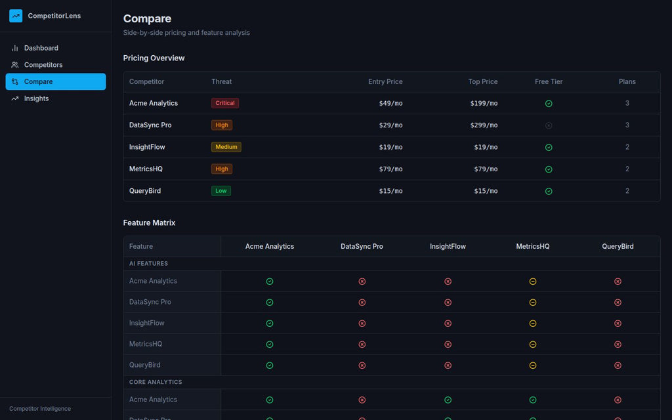The image size is (672, 420).
Task: Click the Entry Price column header
Action: (385, 82)
